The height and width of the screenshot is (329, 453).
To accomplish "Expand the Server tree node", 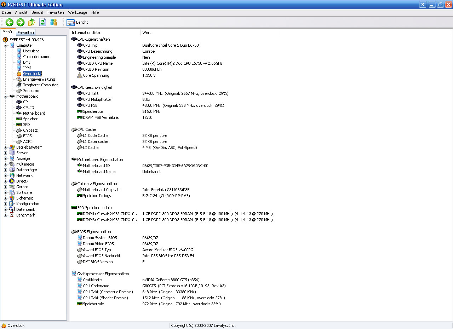I will (5, 153).
